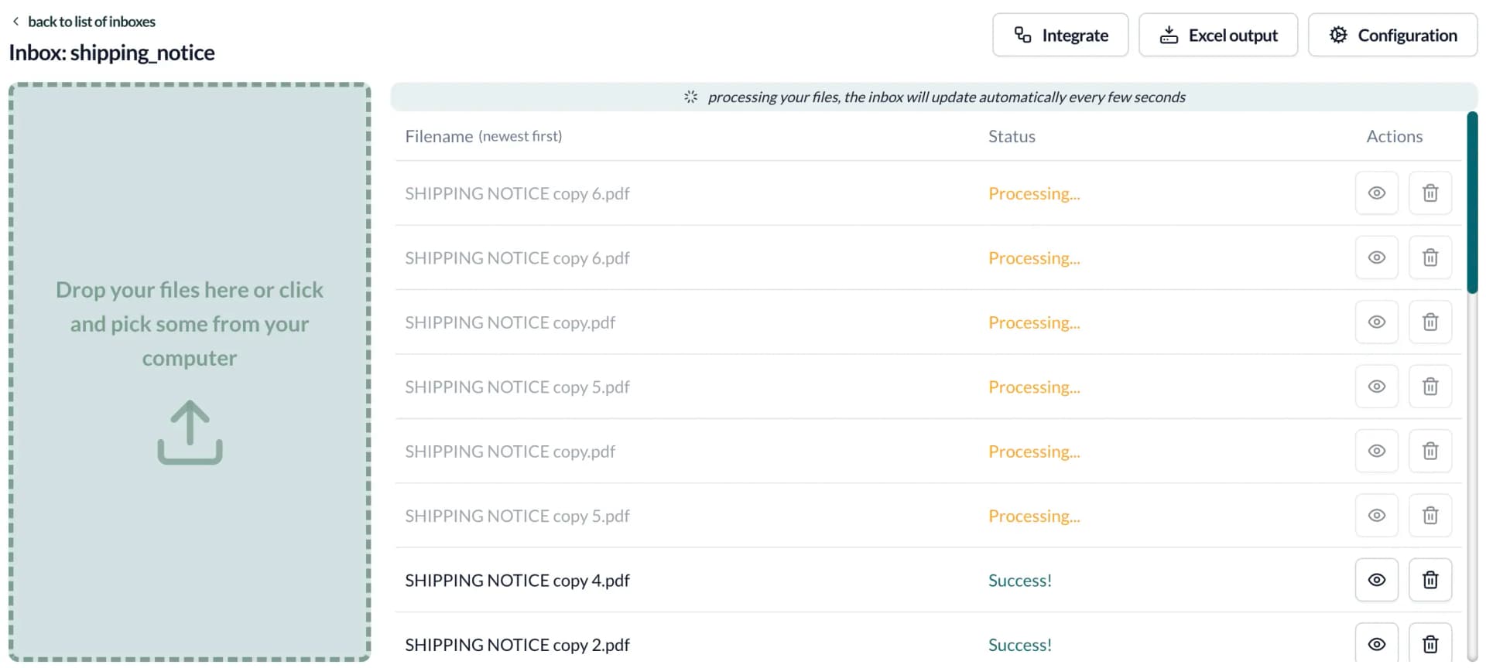
Task: View SHIPPING NOTICE copy 4.pdf with eye icon
Action: coord(1376,580)
